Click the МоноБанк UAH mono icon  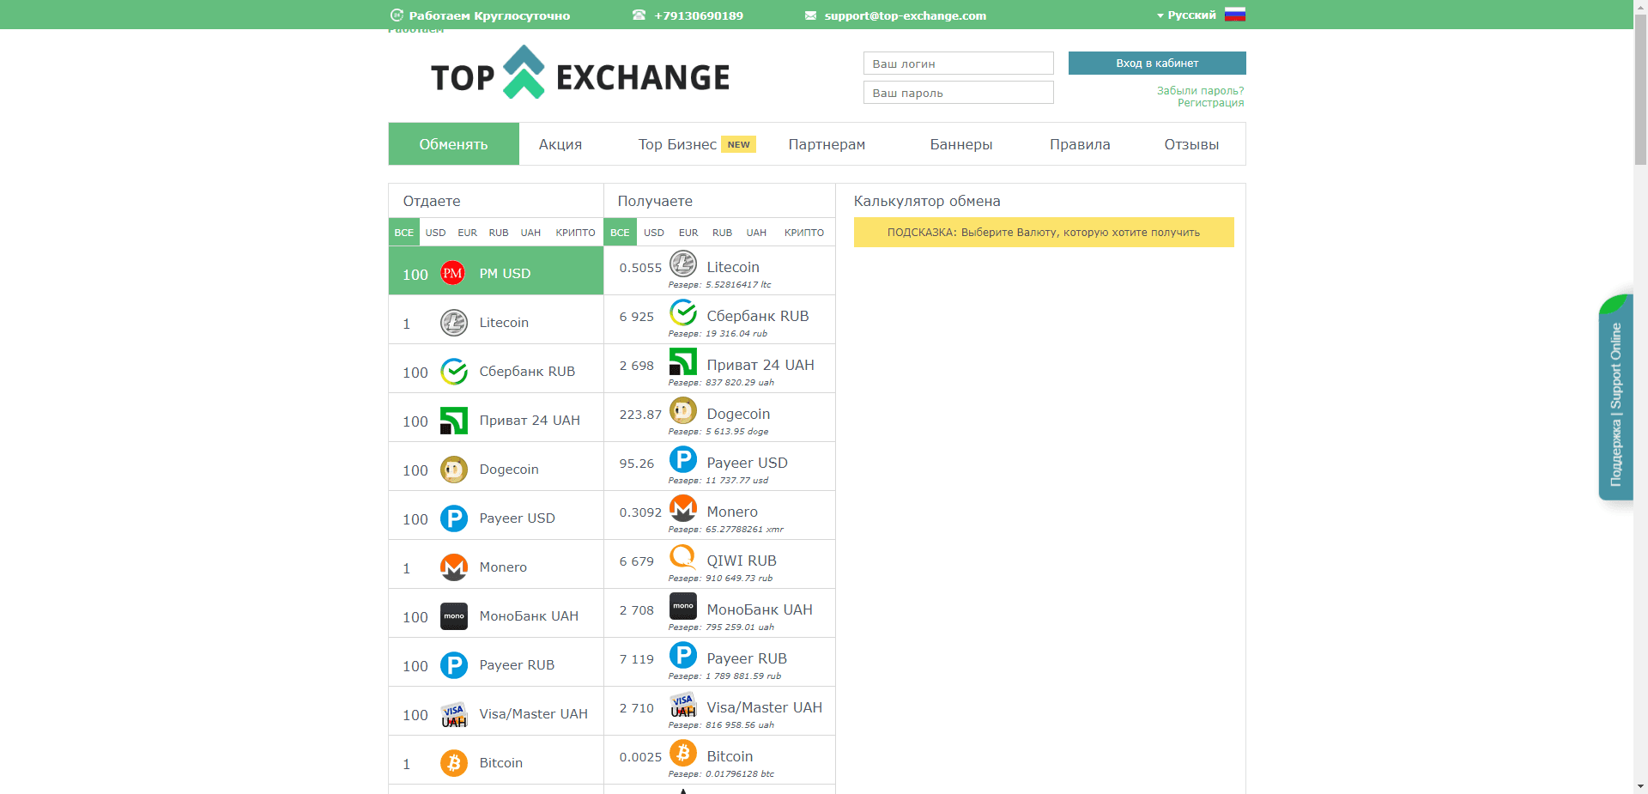[x=683, y=607]
